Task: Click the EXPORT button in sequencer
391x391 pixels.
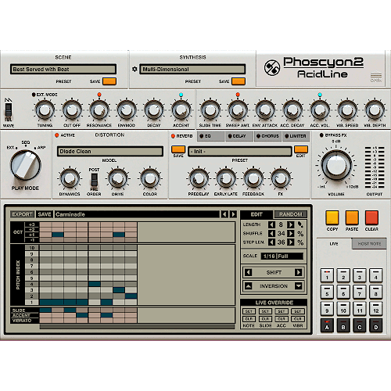Action: point(22,214)
